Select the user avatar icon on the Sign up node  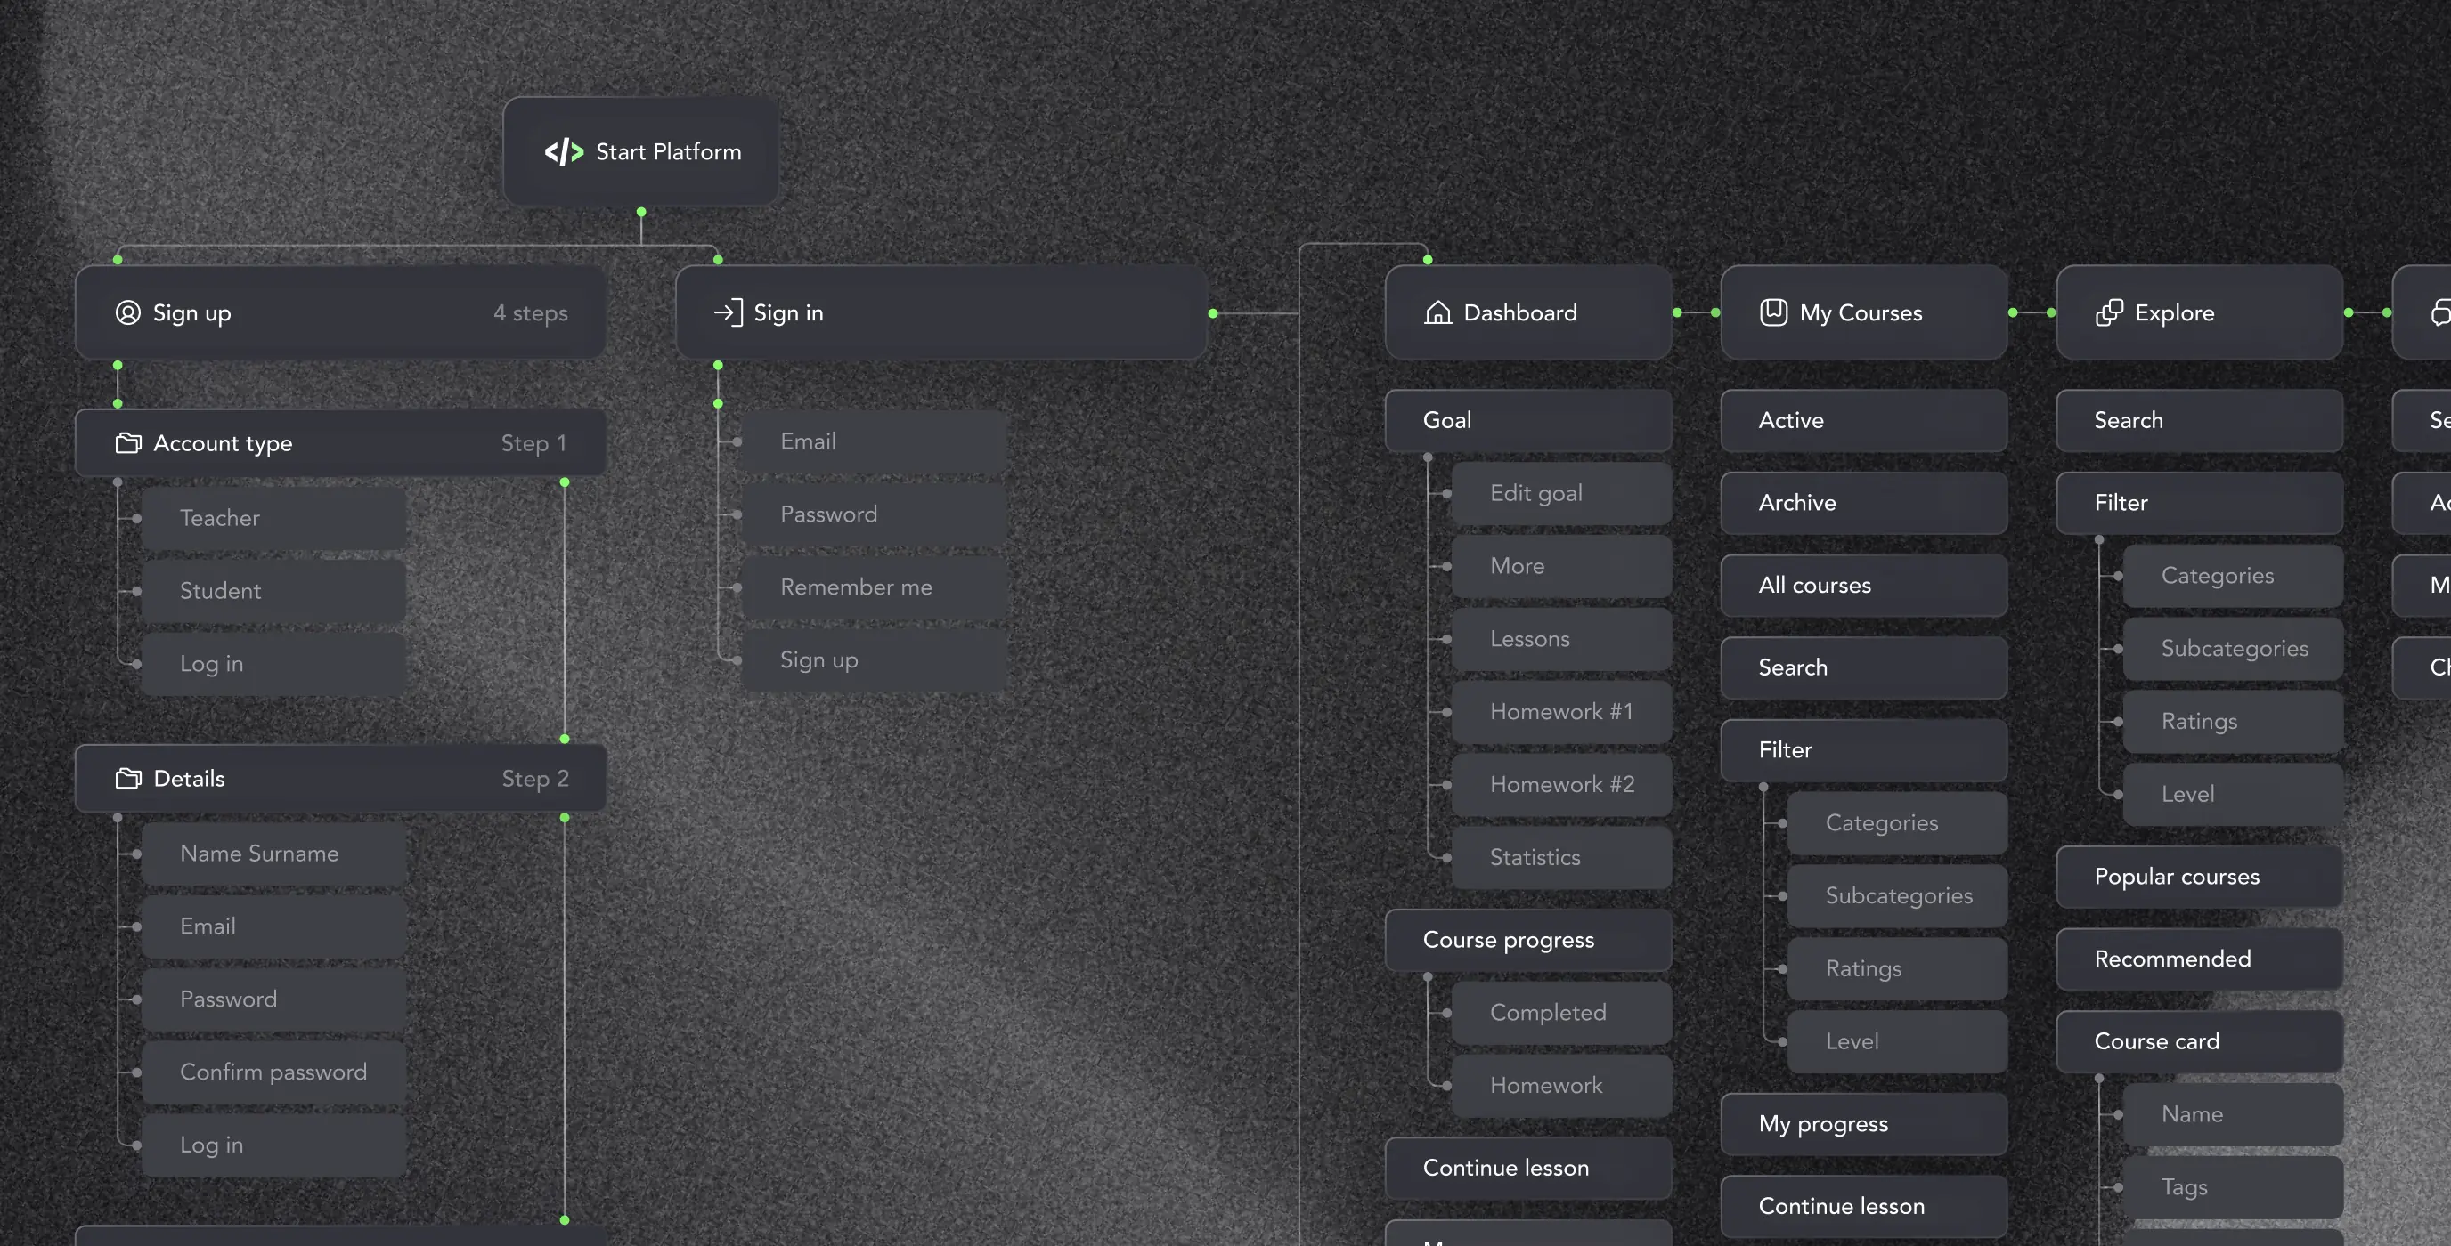(127, 312)
